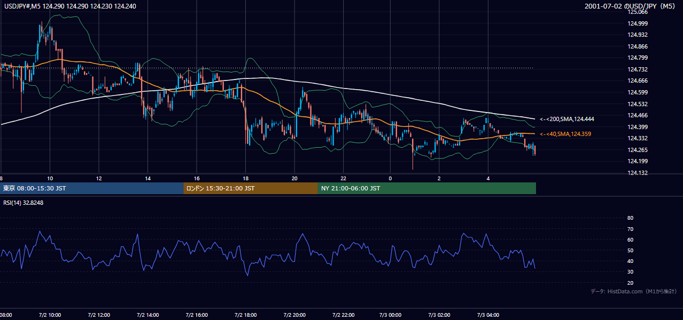
Task: Click price axis label 124.332
Action: click(x=639, y=138)
